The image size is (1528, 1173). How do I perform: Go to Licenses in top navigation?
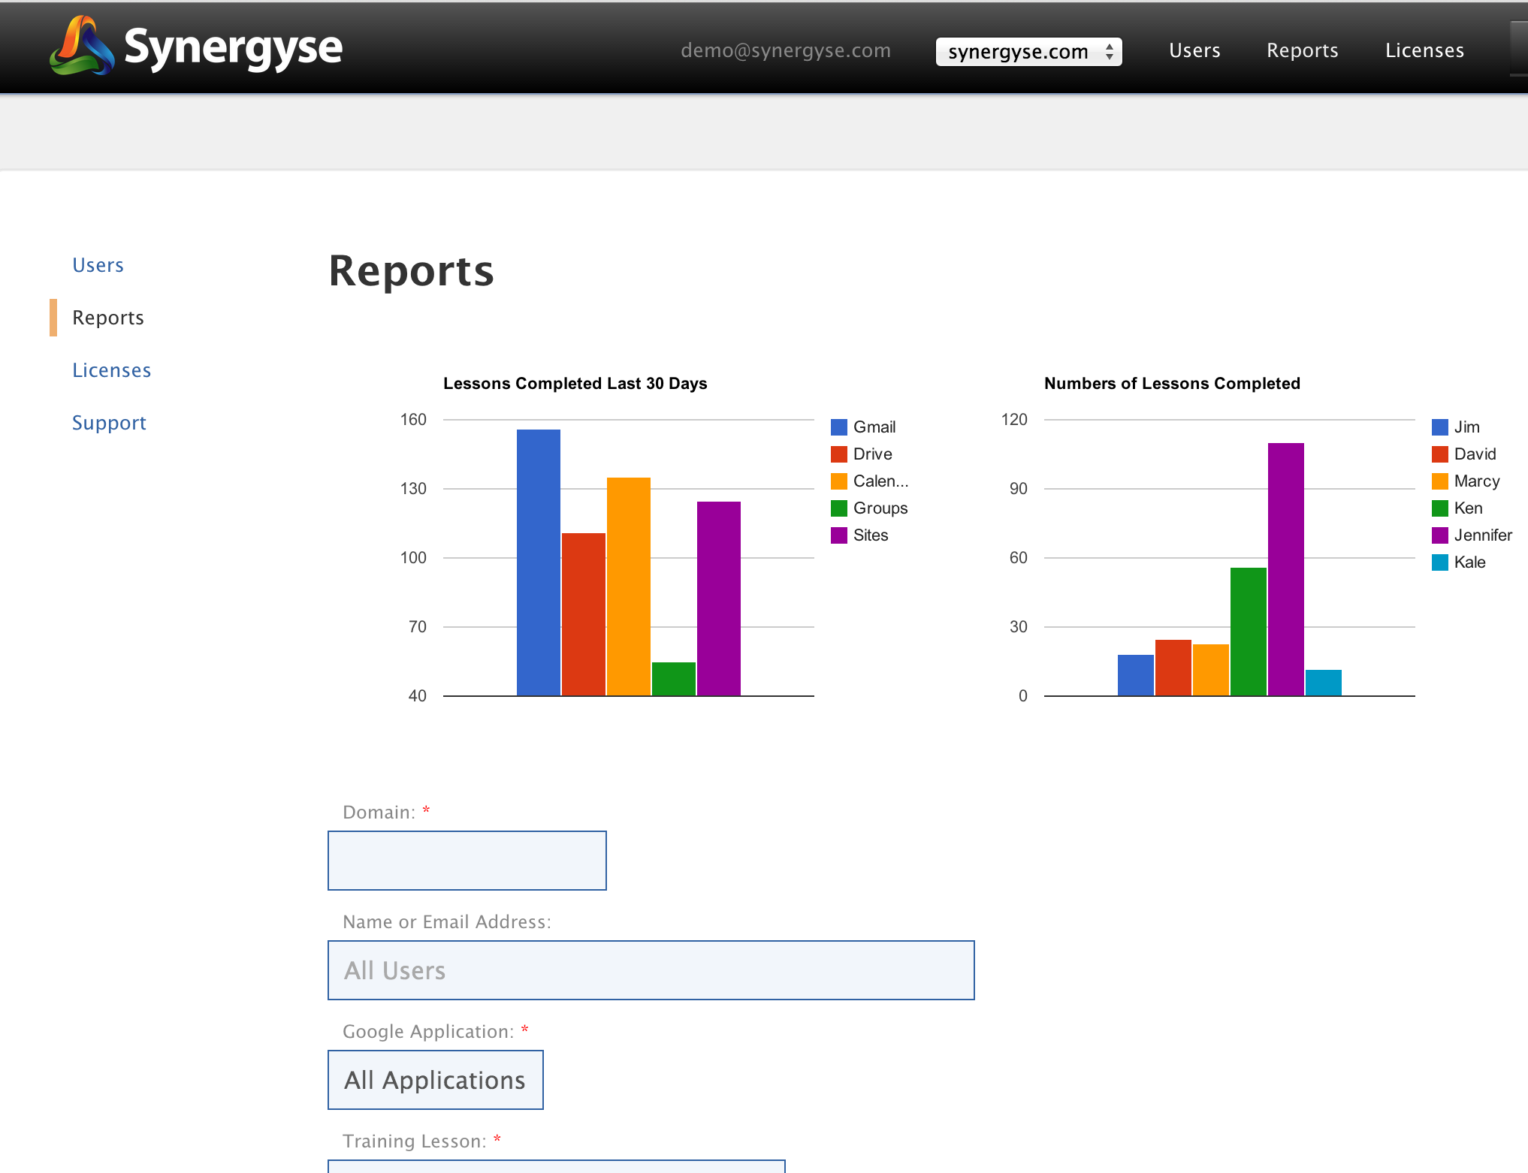coord(1424,50)
